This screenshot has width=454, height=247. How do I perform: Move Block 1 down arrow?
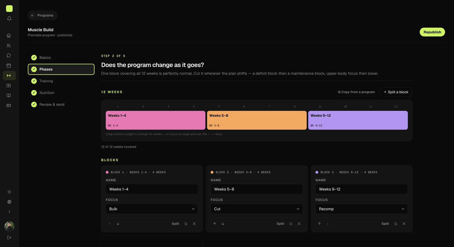point(118,224)
